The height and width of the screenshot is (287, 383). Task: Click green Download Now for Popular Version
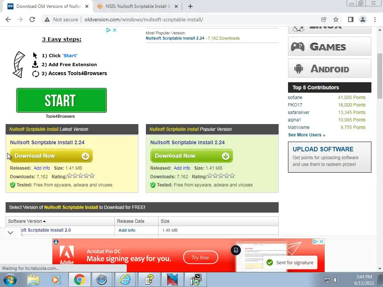[191, 156]
